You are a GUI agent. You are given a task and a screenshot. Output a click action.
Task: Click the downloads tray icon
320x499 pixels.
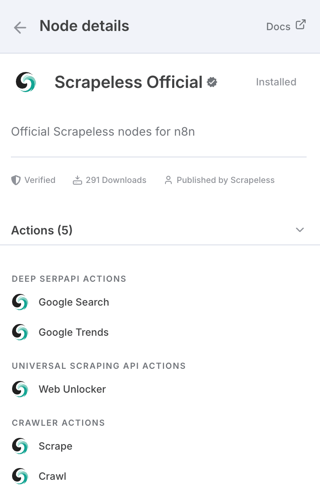(x=77, y=180)
